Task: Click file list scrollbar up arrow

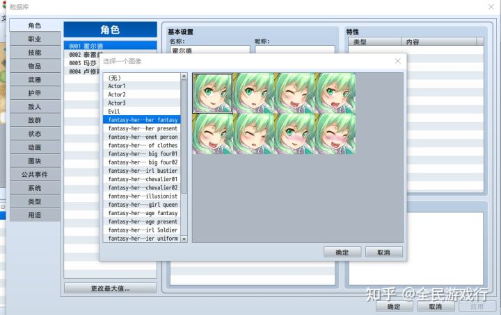Action: point(184,76)
